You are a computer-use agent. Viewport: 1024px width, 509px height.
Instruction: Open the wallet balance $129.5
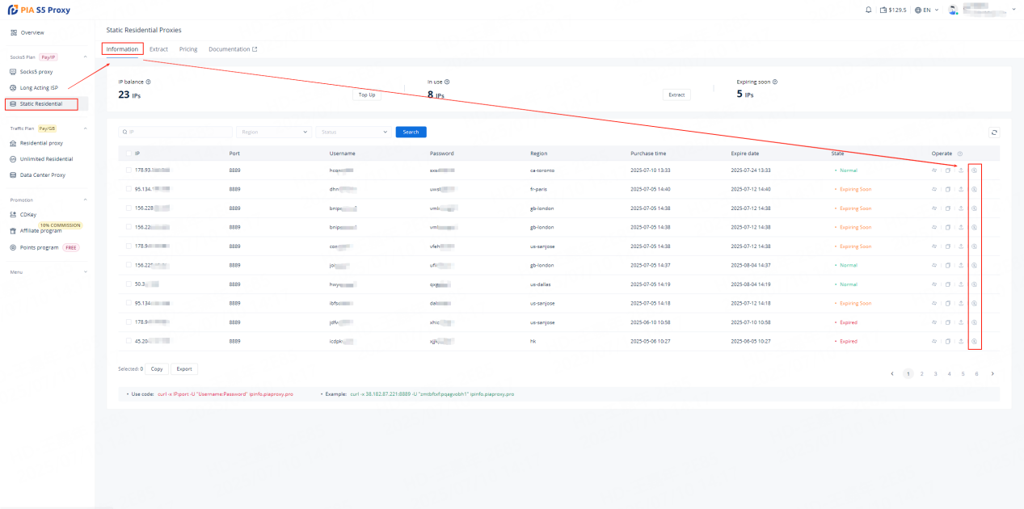pos(894,11)
